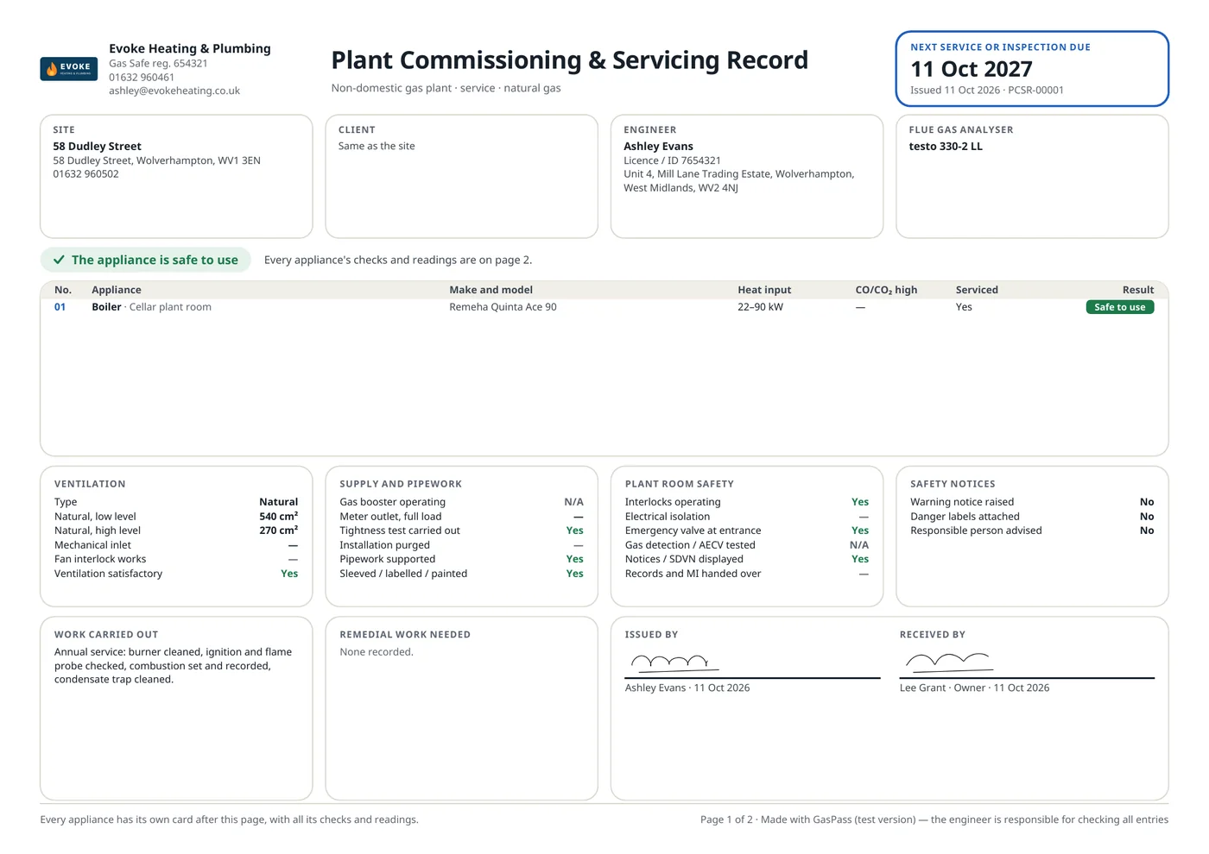Click the email ashley@evokeheating.co.uk
1209x854 pixels.
174,91
